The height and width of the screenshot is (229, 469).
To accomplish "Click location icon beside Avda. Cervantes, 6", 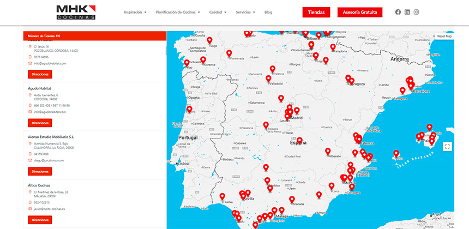I will point(30,95).
